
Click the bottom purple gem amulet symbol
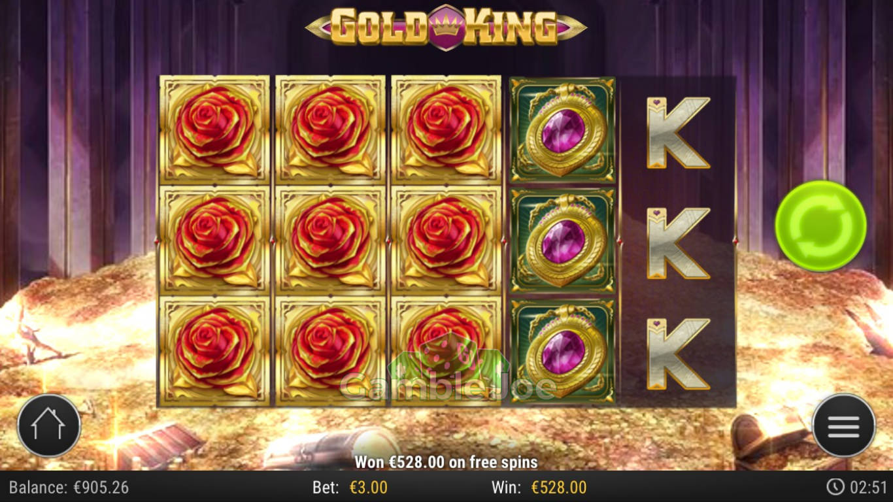point(562,351)
